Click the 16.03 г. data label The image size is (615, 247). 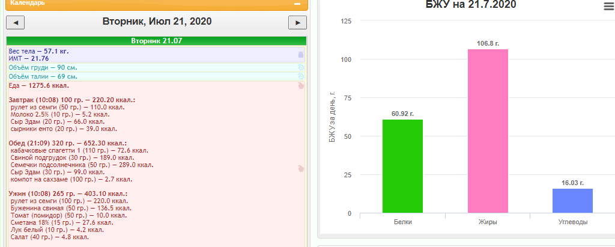(x=572, y=183)
